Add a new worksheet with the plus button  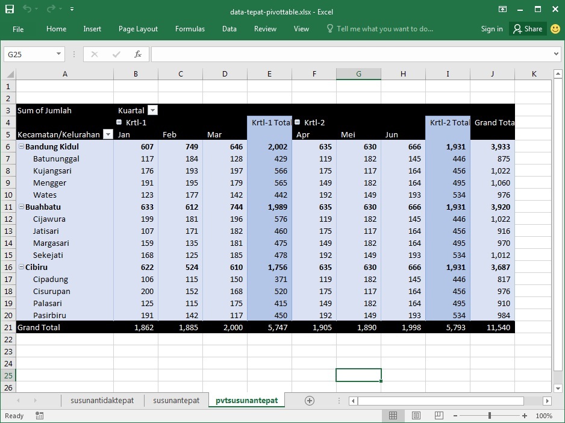[310, 399]
